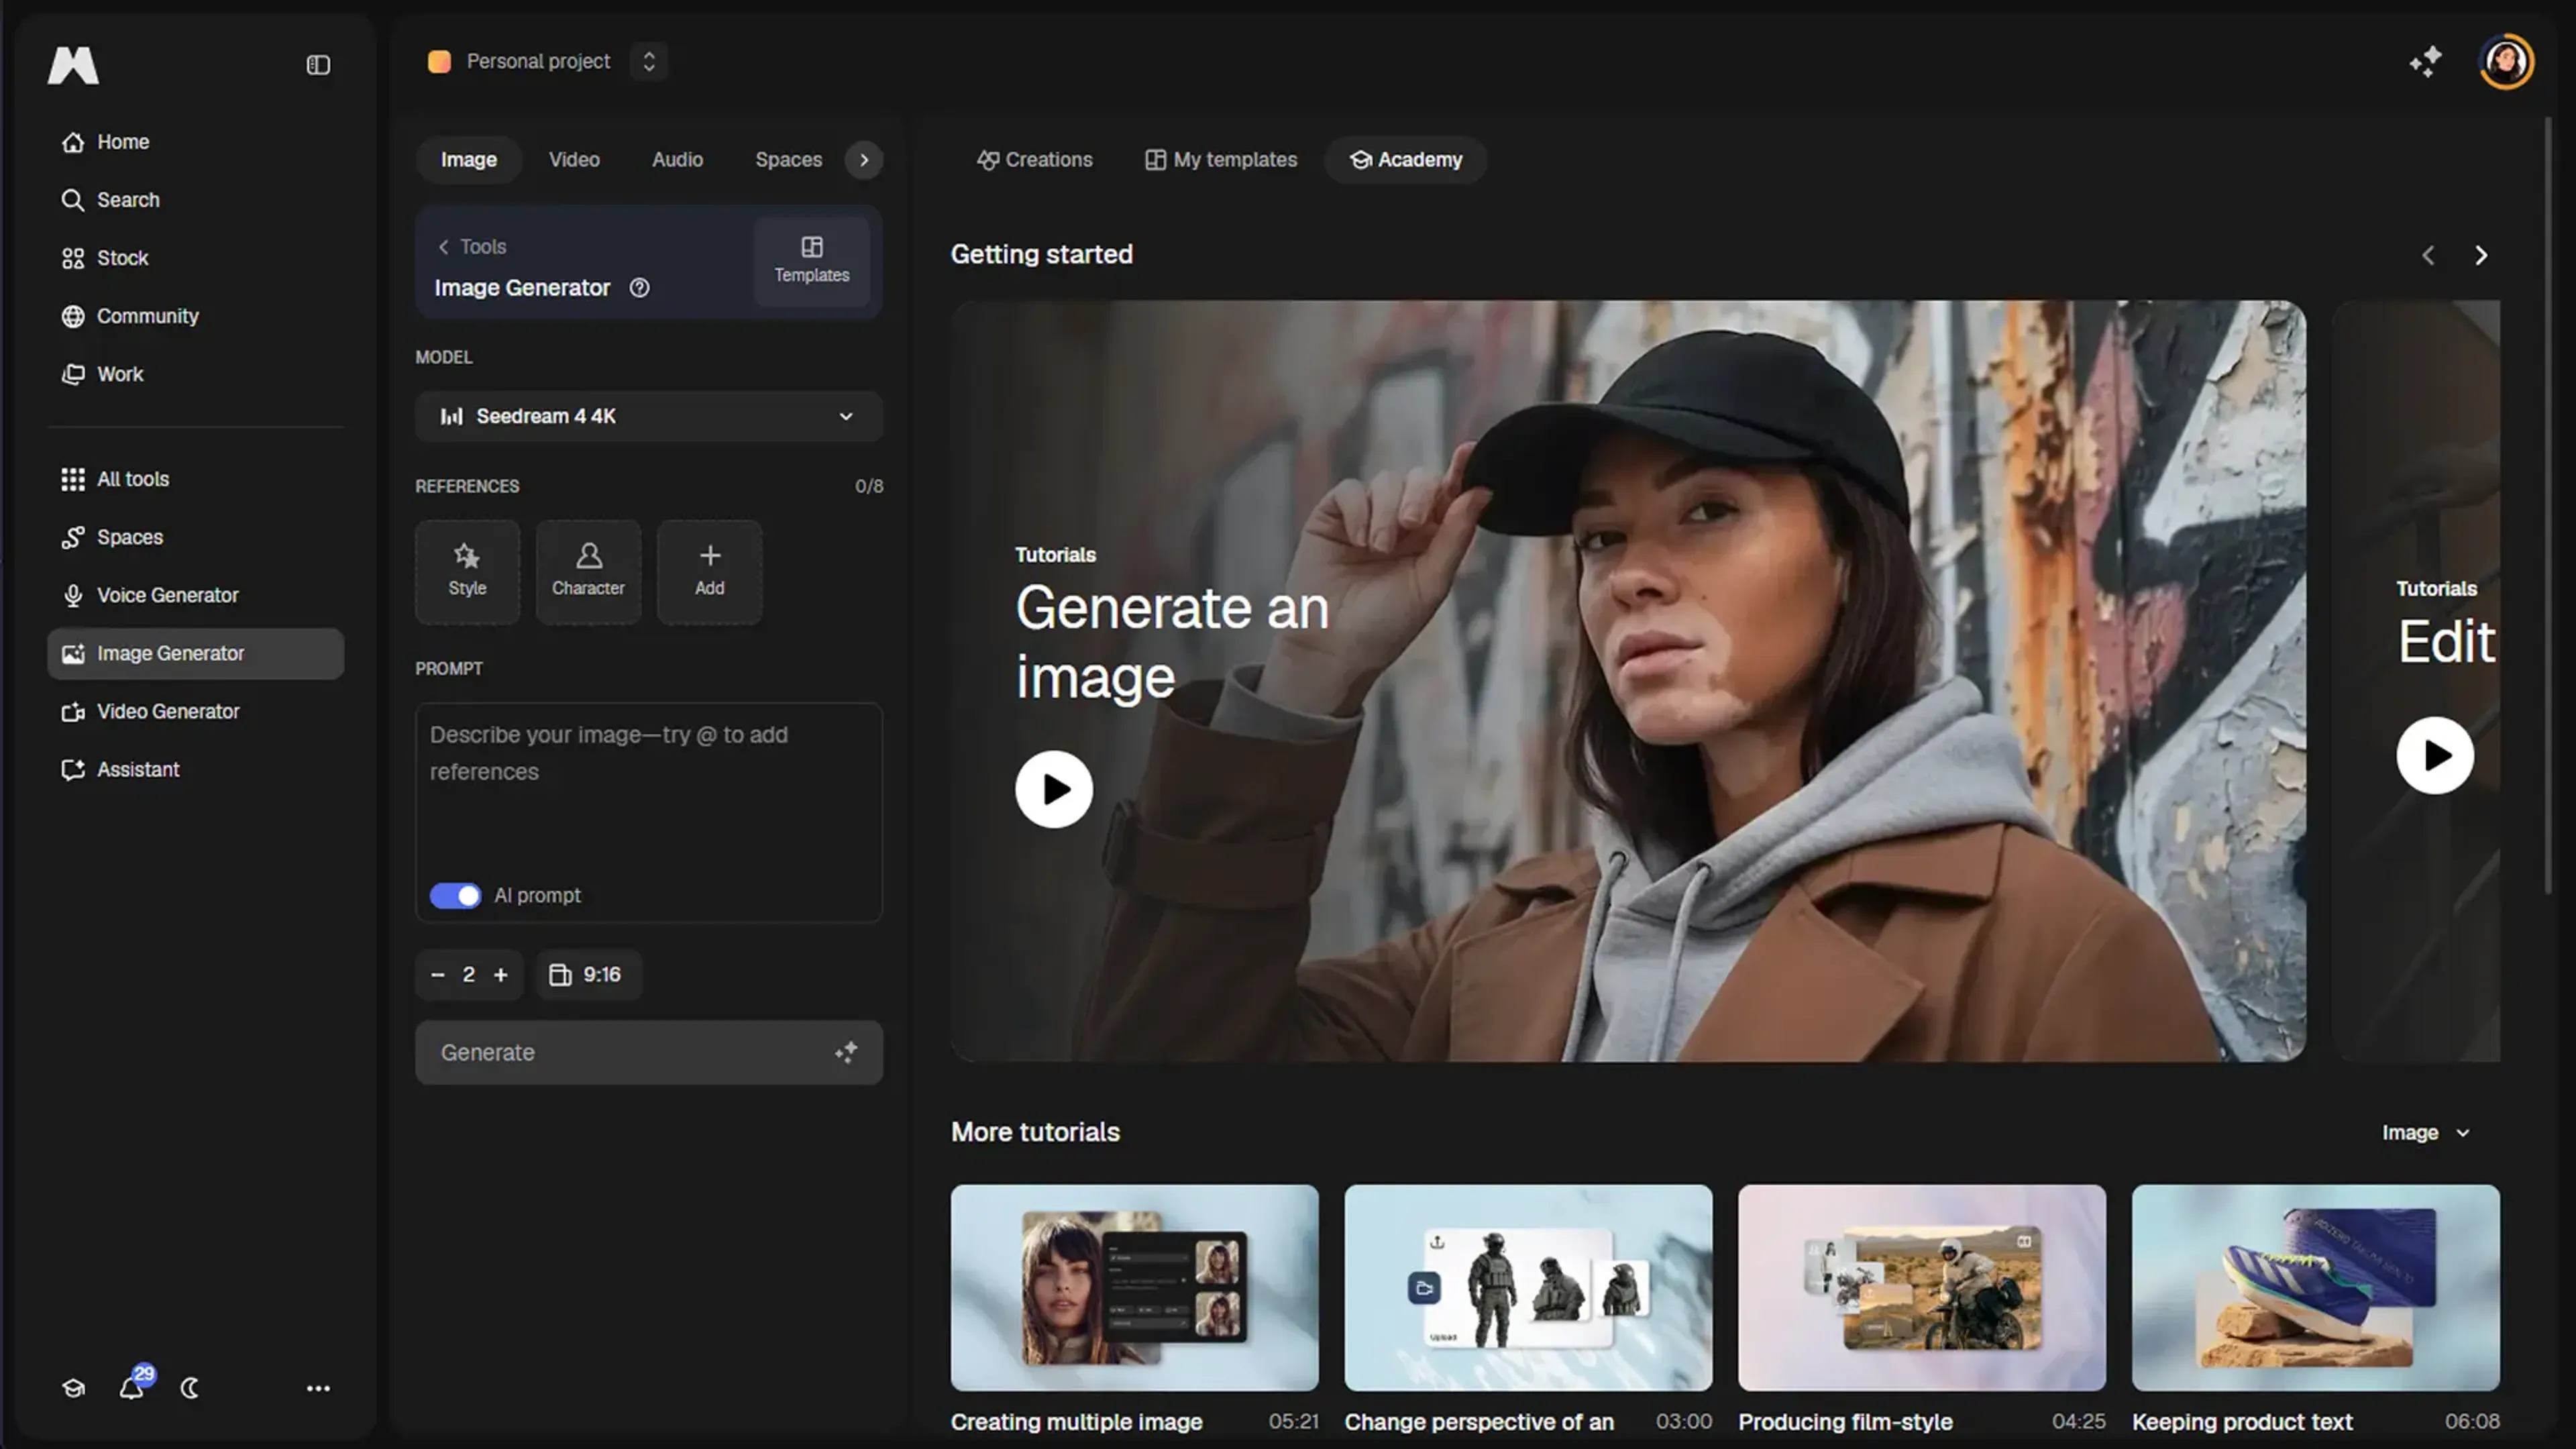
Task: Open Stock in the sidebar
Action: 196,258
